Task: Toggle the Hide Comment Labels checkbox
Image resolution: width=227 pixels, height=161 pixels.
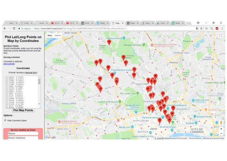Action: 5,120
